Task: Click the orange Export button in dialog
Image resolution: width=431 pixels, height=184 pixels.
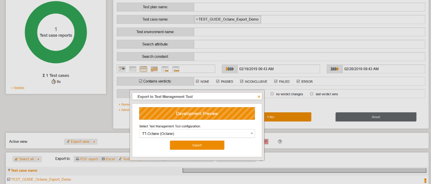Action: (197, 145)
